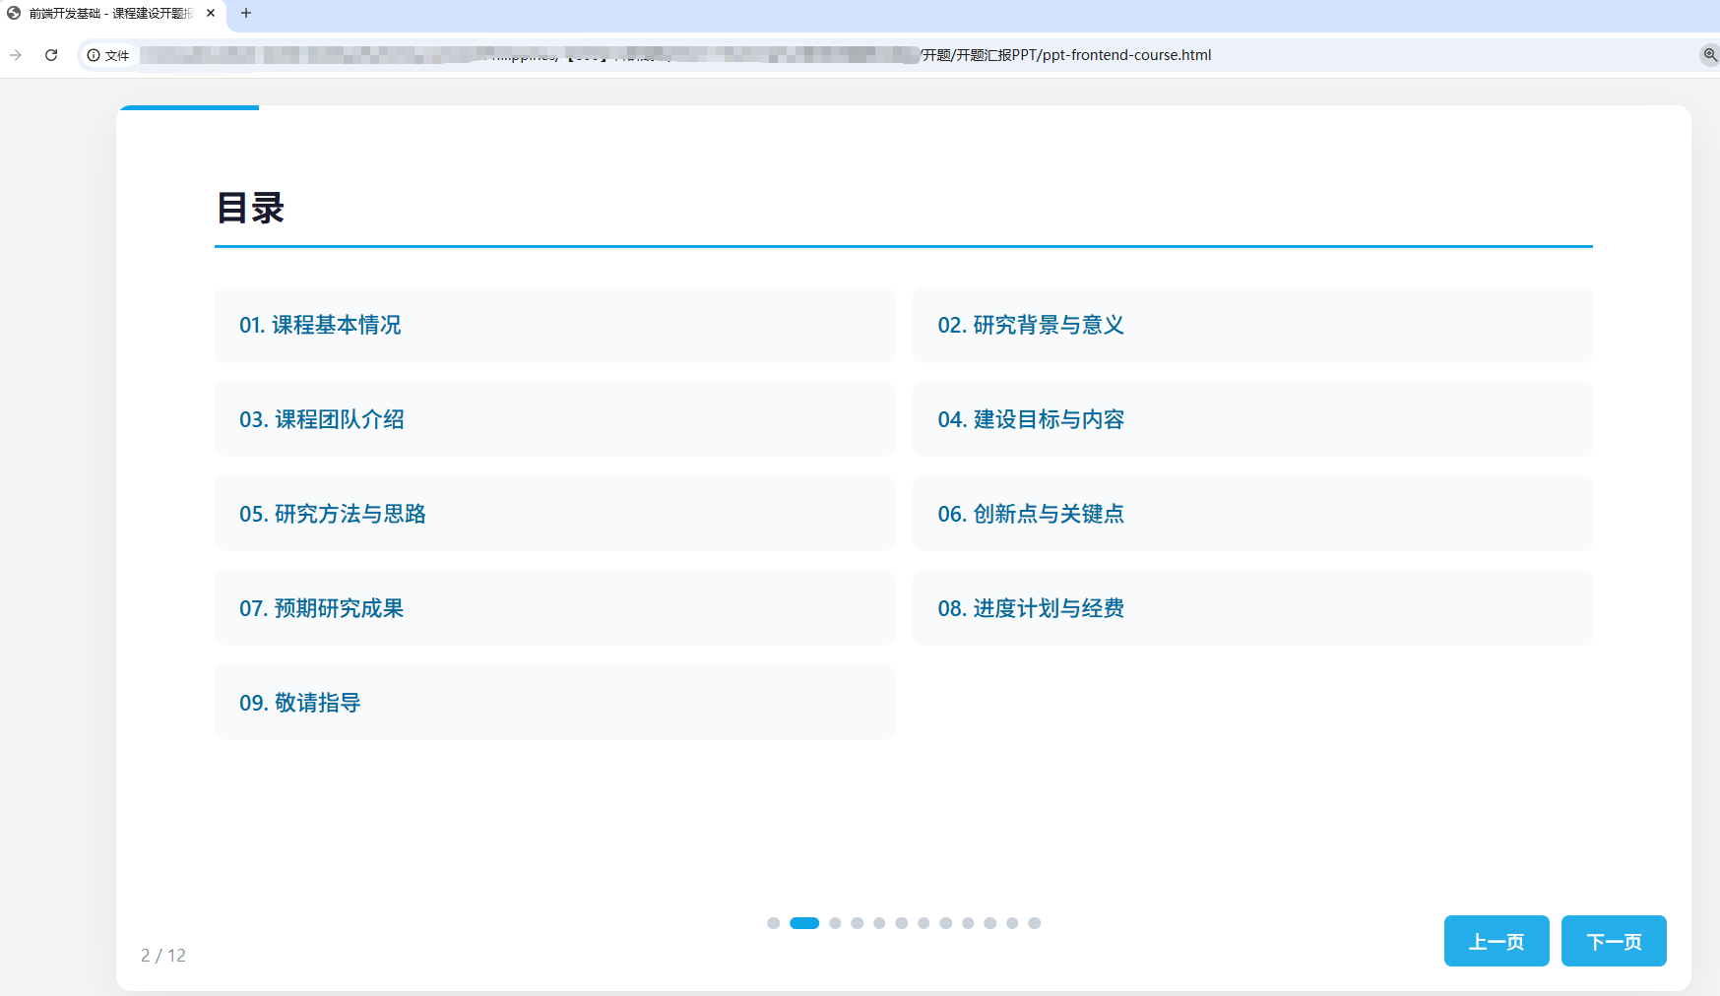1720x996 pixels.
Task: Close the 前端开发基础 browser tab
Action: 211,13
